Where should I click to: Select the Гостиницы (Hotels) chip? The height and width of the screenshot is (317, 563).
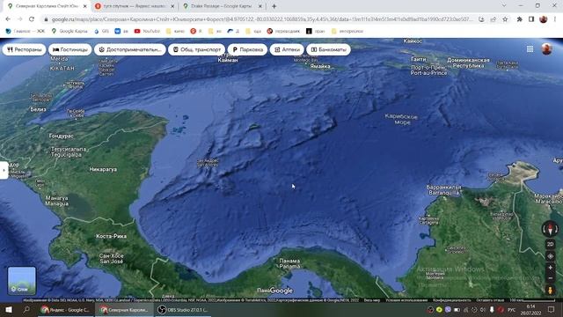(70, 49)
